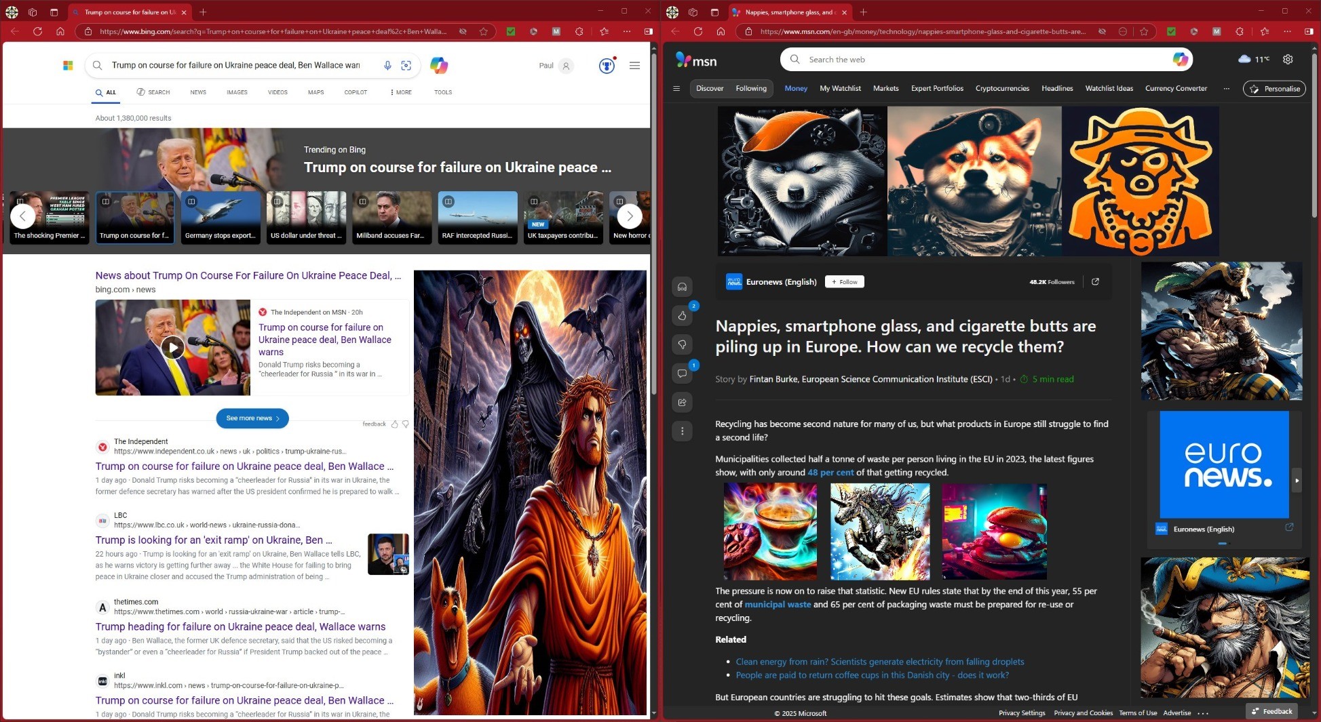Screen dimensions: 1321x722
Task: Click inside the Bing search query field
Action: pyautogui.click(x=235, y=65)
